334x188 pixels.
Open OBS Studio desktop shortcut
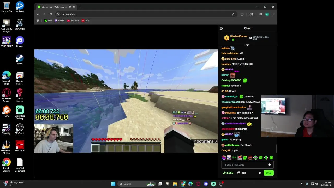20,129
